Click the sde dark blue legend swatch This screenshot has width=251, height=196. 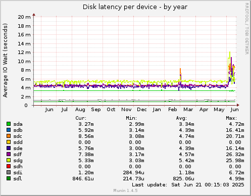(x=9, y=148)
